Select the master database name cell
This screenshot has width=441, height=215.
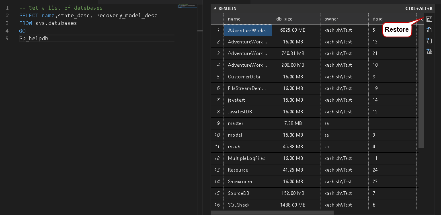pyautogui.click(x=248, y=123)
